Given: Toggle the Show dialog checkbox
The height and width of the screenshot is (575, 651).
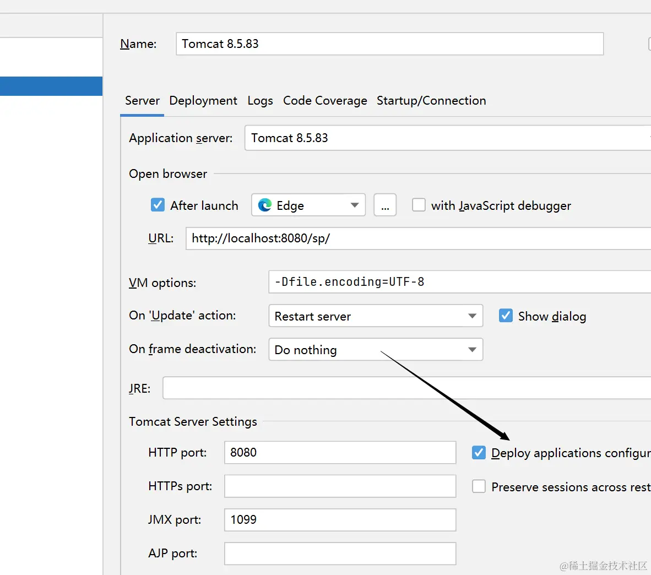Looking at the screenshot, I should tap(506, 316).
